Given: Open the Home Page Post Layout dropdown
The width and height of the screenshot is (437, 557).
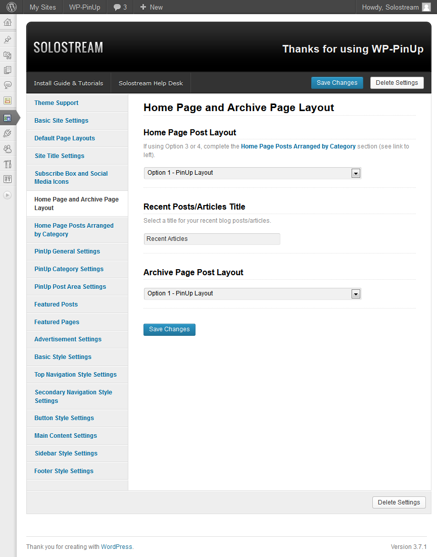Looking at the screenshot, I should pos(253,173).
